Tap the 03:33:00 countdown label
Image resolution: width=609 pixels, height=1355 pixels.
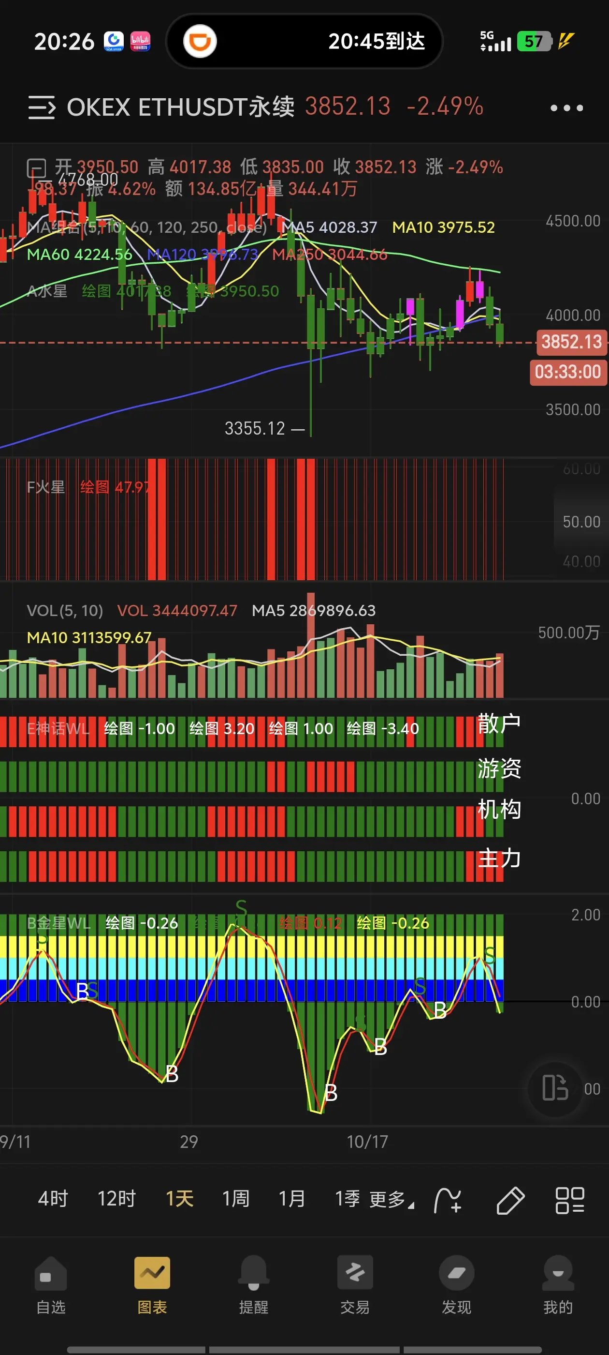[x=568, y=373]
